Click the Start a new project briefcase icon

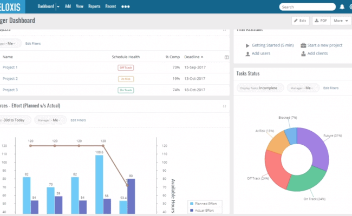point(303,45)
